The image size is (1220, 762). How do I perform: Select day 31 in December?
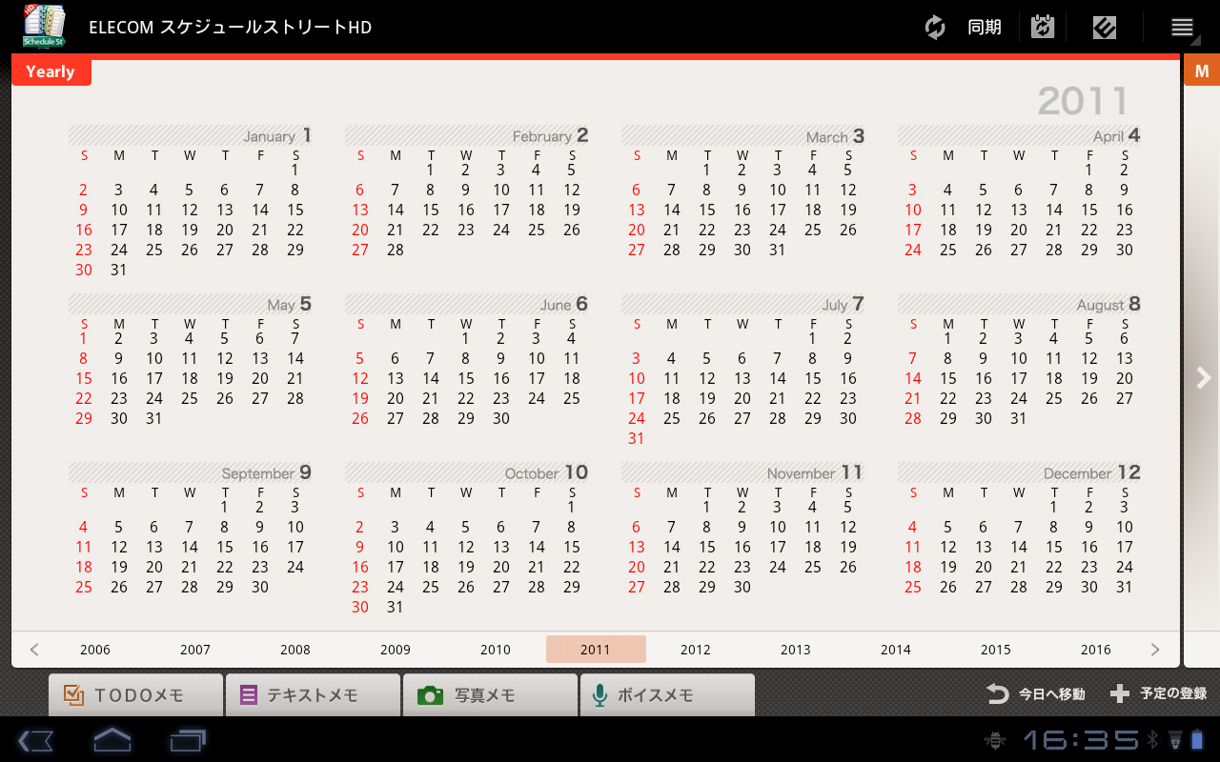coord(1125,587)
